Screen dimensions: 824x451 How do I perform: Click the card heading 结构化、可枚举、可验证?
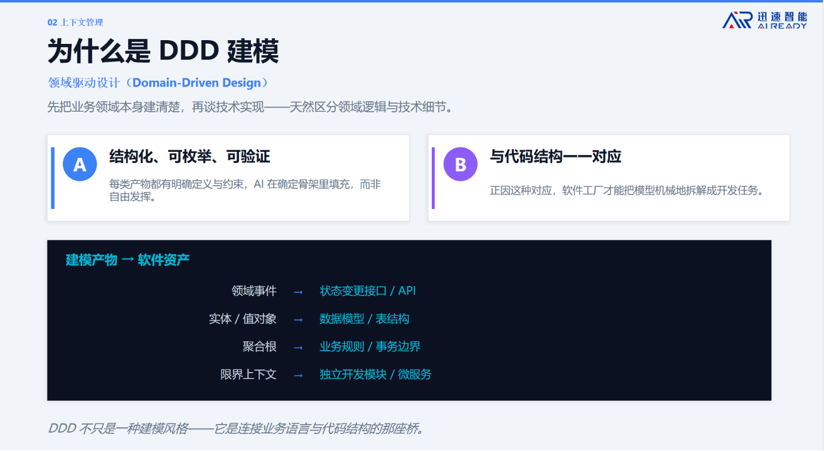click(190, 156)
